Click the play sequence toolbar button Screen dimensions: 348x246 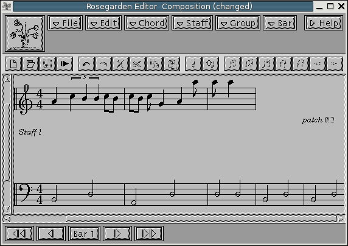click(x=64, y=64)
